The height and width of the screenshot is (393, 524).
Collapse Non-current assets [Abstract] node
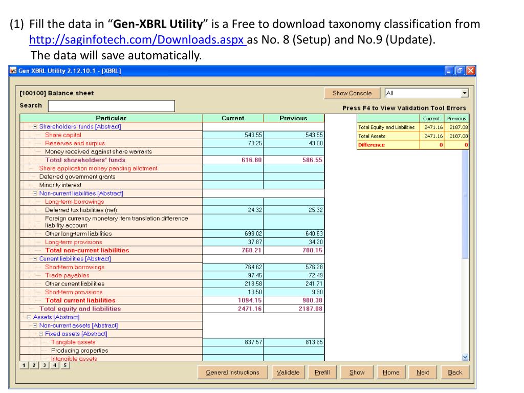[35, 325]
